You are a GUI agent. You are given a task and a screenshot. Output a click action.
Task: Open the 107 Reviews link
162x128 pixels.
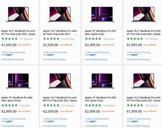151,106
